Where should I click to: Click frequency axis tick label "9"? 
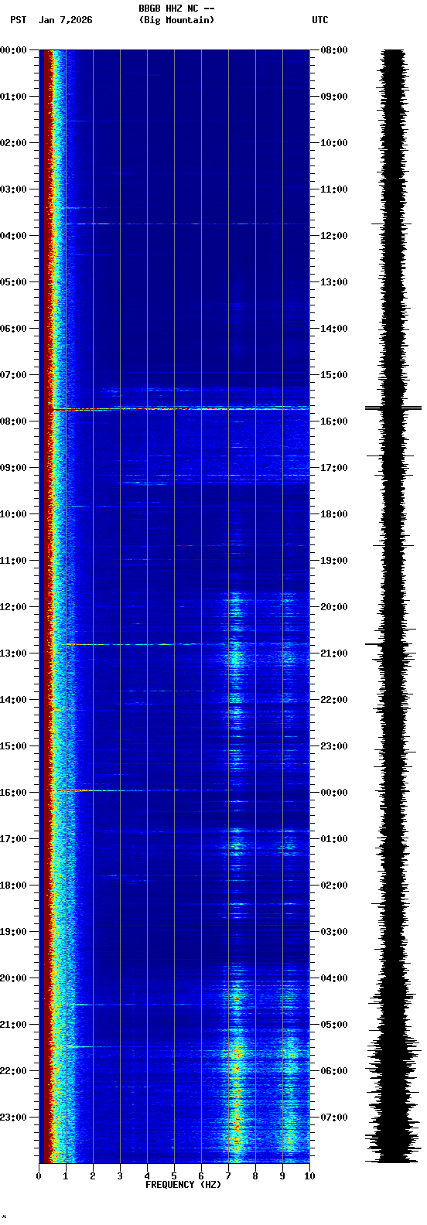click(x=282, y=1176)
